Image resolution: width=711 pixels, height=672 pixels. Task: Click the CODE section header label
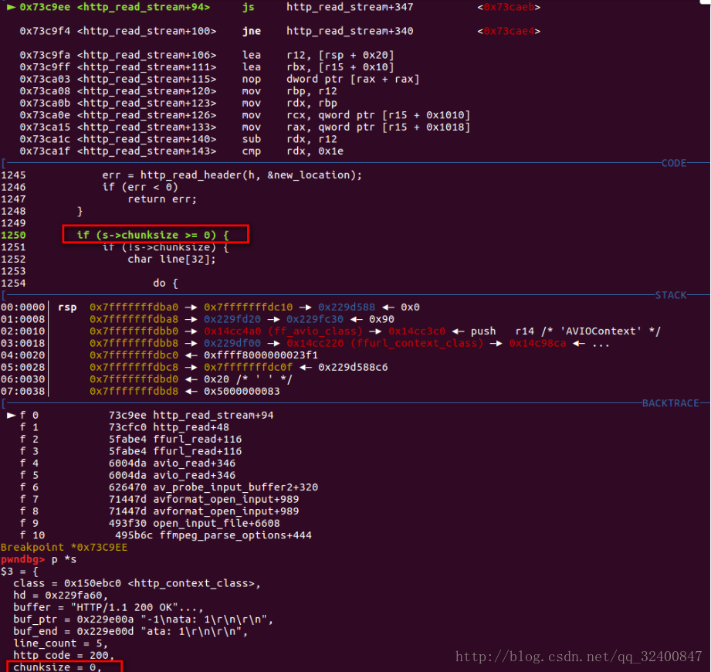[x=674, y=163]
